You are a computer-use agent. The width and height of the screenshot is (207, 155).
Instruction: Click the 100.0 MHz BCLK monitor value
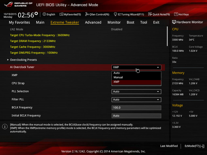tap(178, 51)
